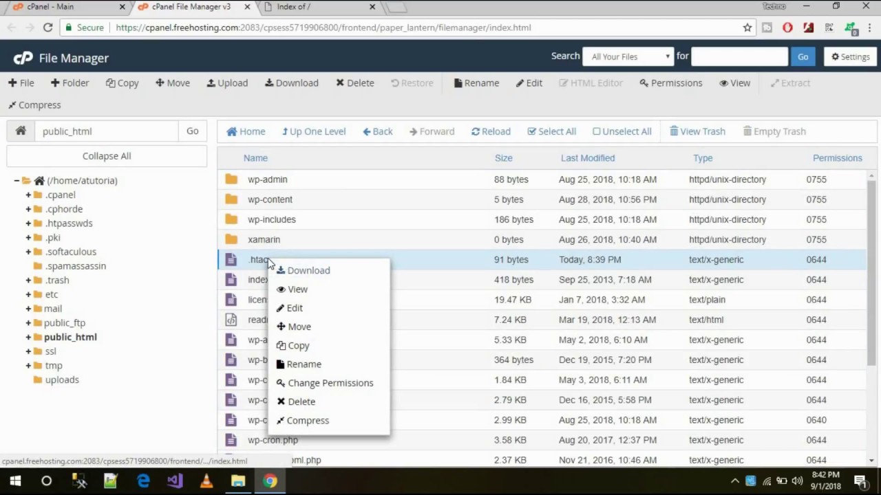Viewport: 881px width, 495px height.
Task: Click the search text input field
Action: click(x=739, y=56)
